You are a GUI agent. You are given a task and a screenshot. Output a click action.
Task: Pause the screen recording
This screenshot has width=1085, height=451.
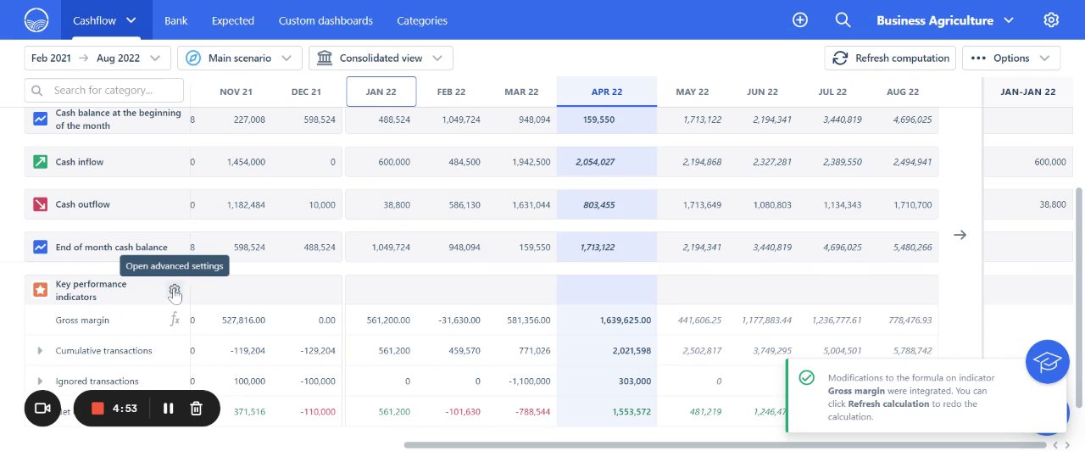tap(168, 409)
